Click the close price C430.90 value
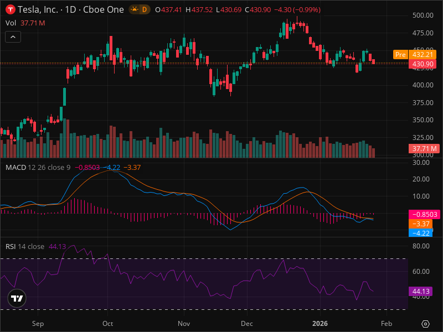Screen dimensions: 443x332 pos(257,9)
